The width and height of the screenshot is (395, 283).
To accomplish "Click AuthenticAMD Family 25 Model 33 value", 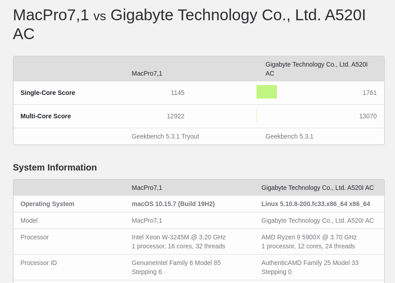I will click(310, 267).
